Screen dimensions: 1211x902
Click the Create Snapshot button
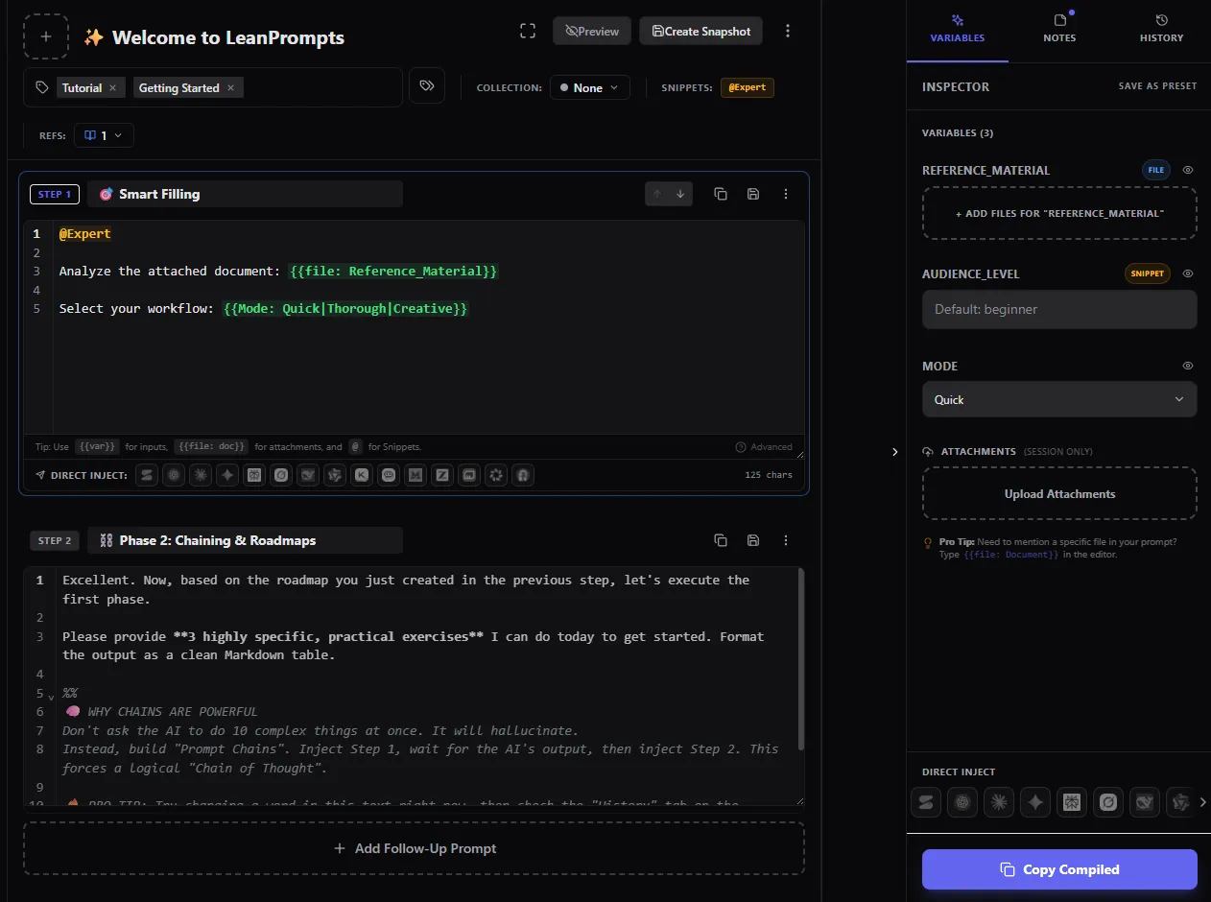tap(701, 31)
